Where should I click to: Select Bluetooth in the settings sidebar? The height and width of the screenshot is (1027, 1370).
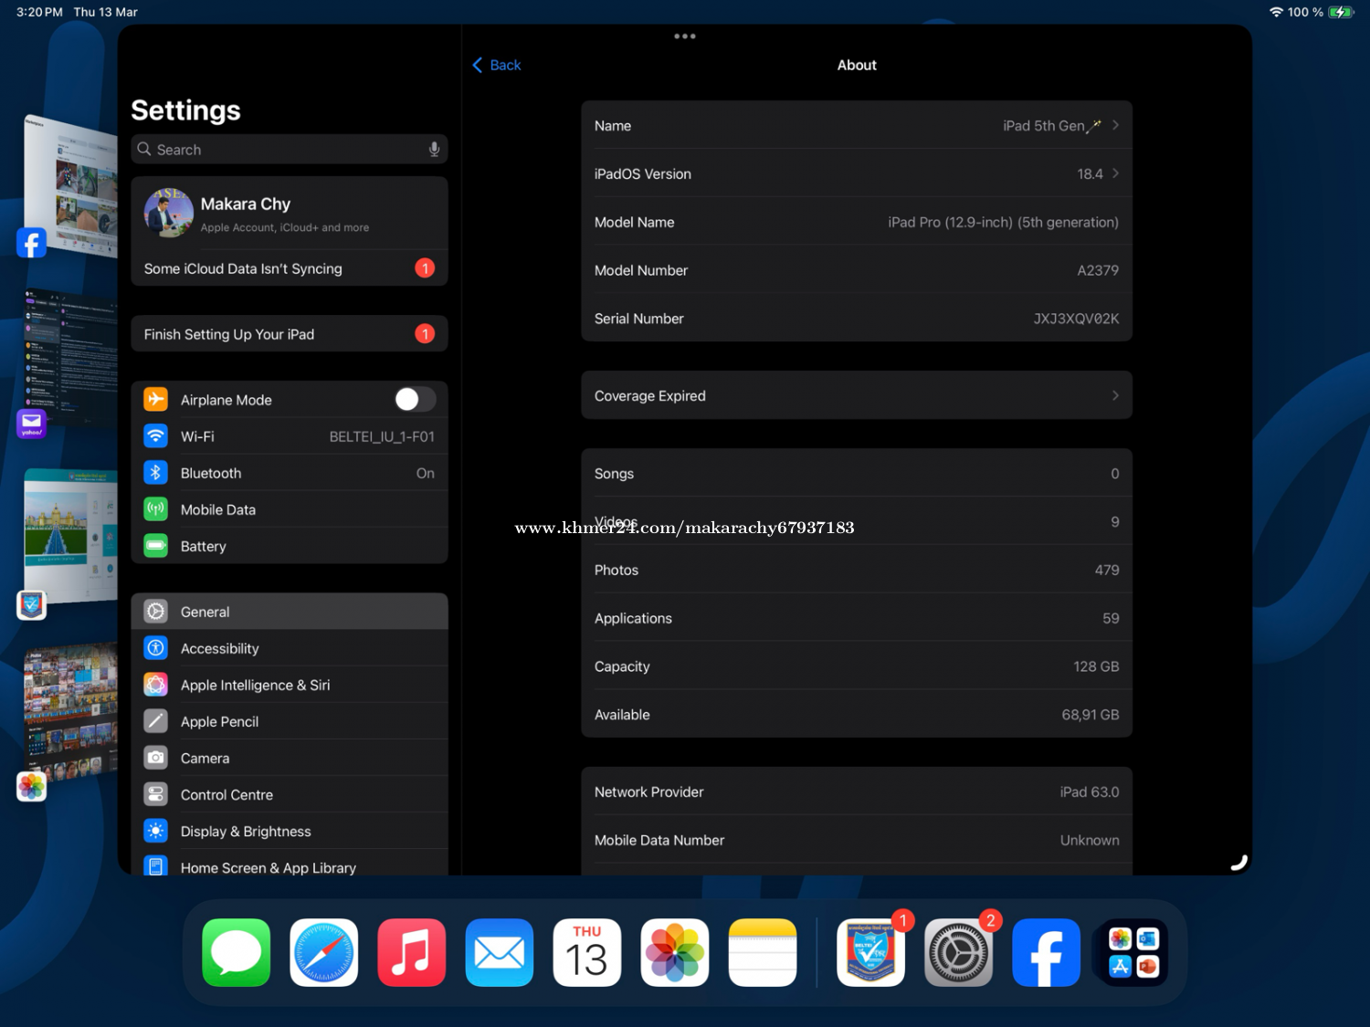pos(289,473)
